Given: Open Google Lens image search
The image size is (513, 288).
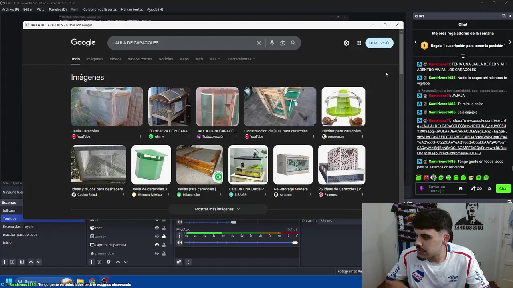Looking at the screenshot, I should pyautogui.click(x=283, y=43).
